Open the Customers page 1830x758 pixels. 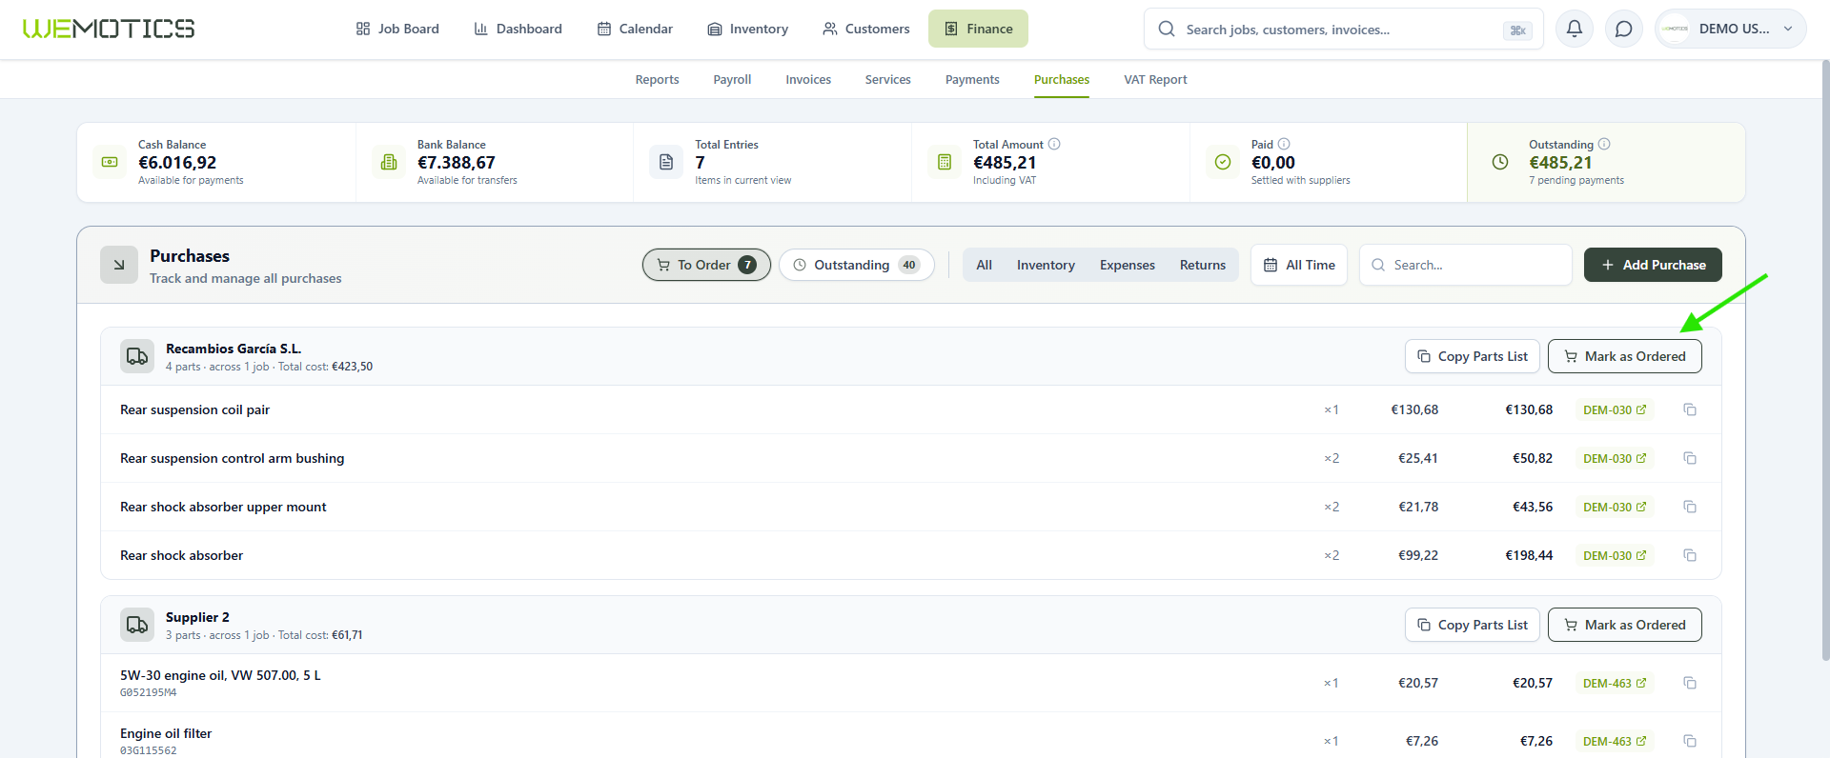point(866,29)
